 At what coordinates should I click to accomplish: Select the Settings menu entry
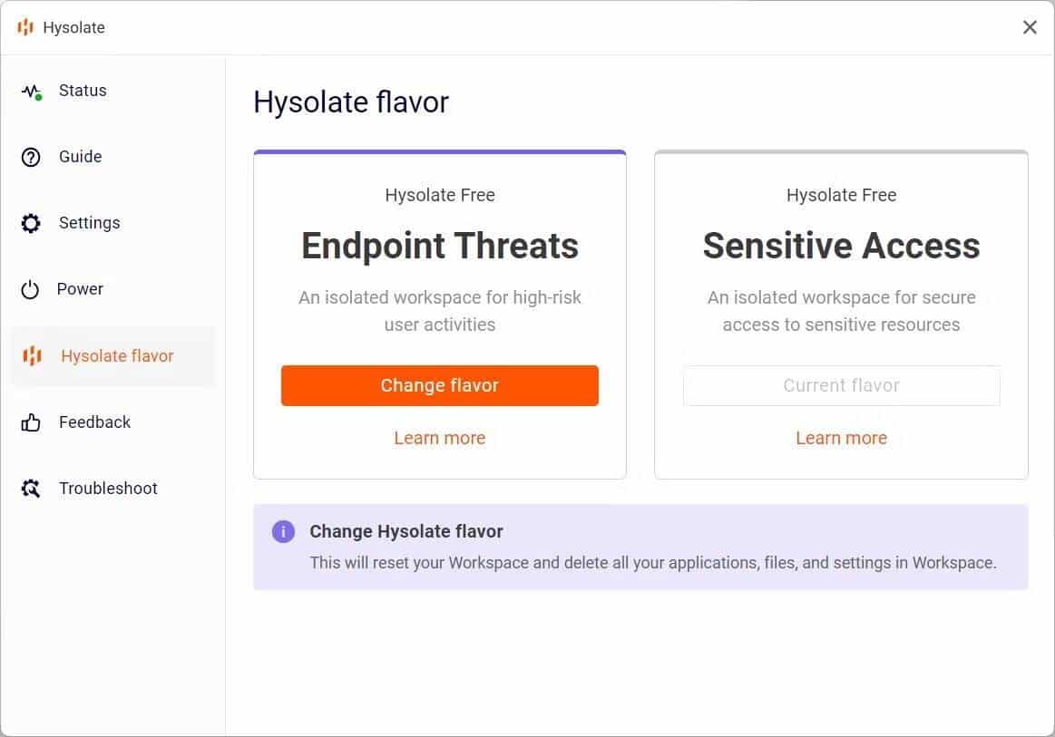tap(89, 222)
